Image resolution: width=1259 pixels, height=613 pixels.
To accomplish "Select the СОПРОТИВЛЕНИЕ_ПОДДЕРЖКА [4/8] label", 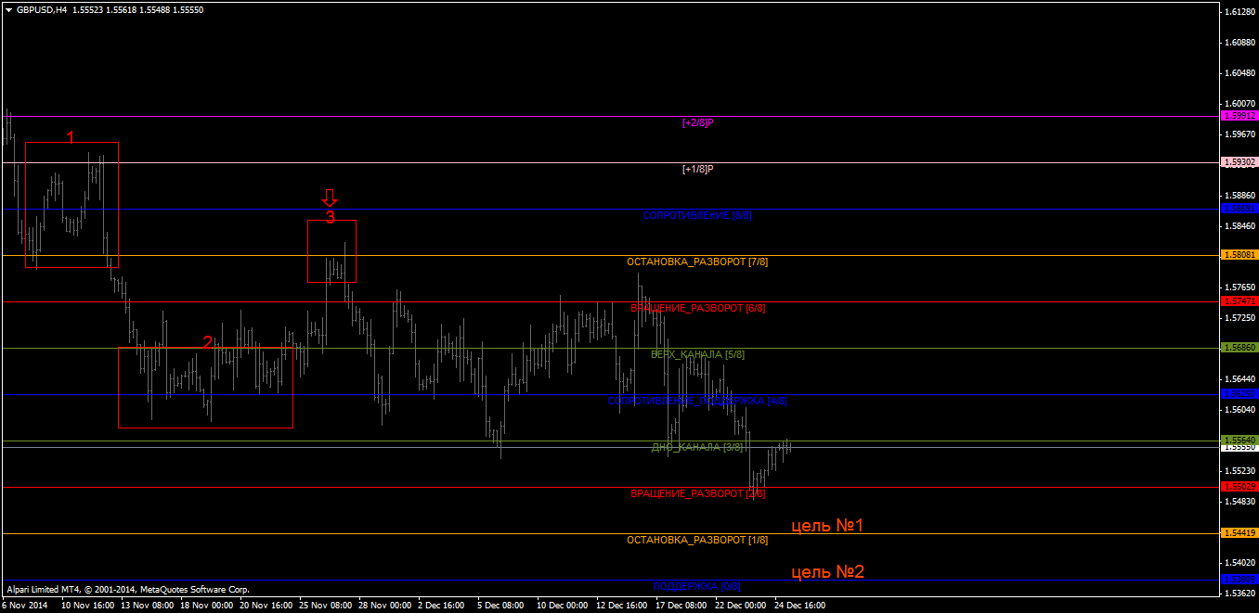I will pyautogui.click(x=697, y=401).
